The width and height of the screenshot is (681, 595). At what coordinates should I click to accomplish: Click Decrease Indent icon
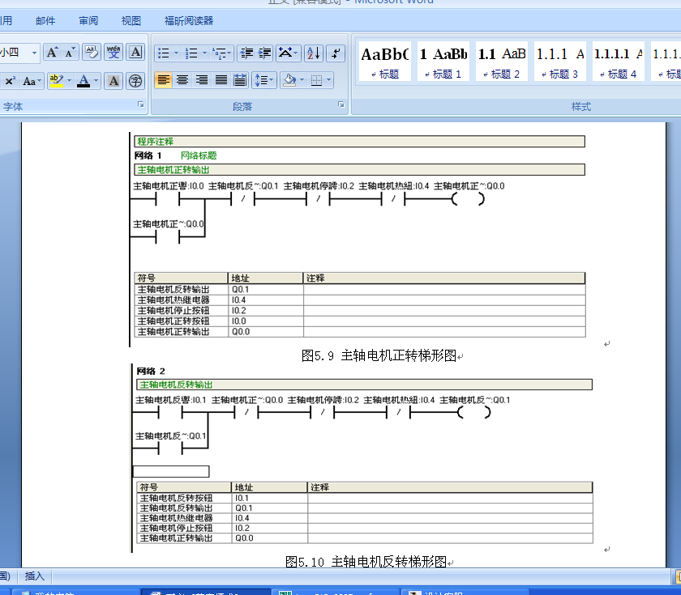coord(246,53)
